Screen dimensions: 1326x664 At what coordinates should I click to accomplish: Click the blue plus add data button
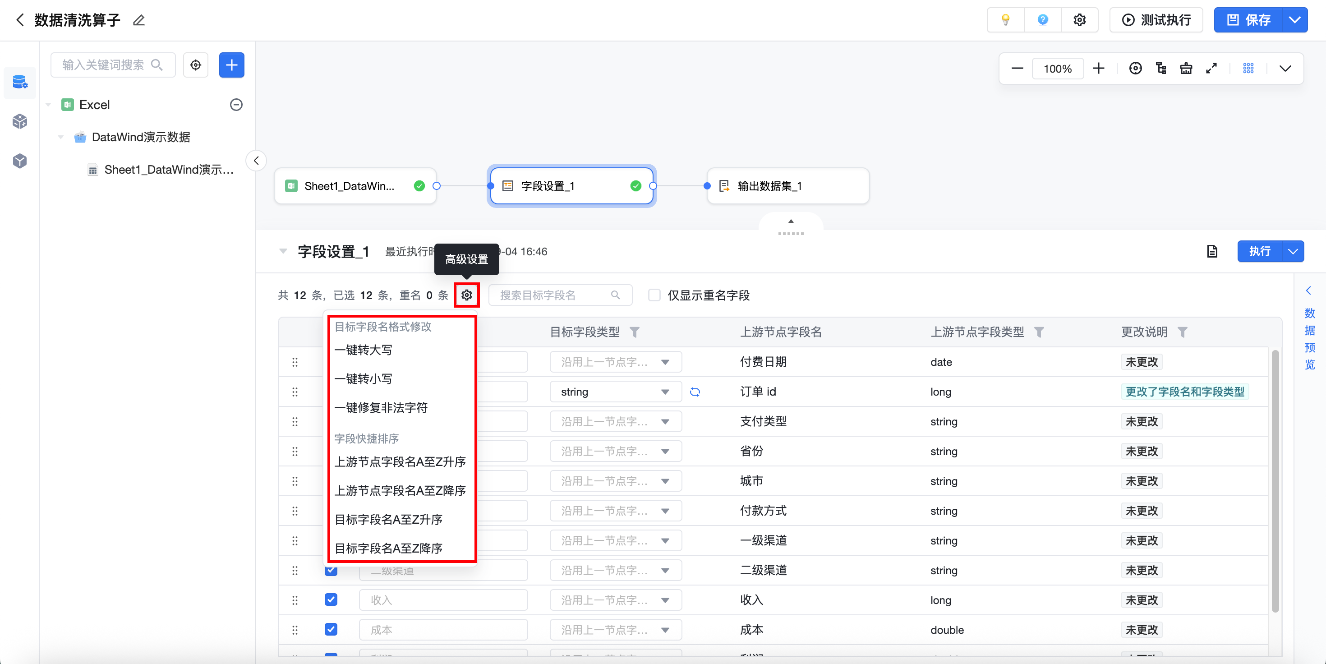click(232, 65)
